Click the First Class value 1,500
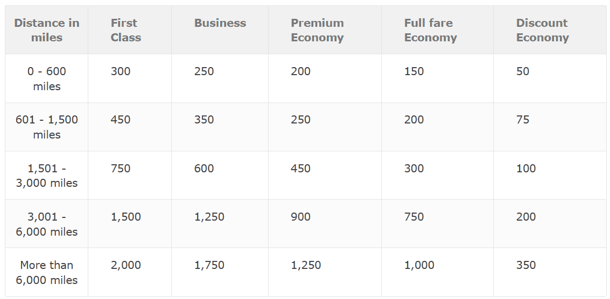This screenshot has height=299, width=610. click(x=125, y=217)
